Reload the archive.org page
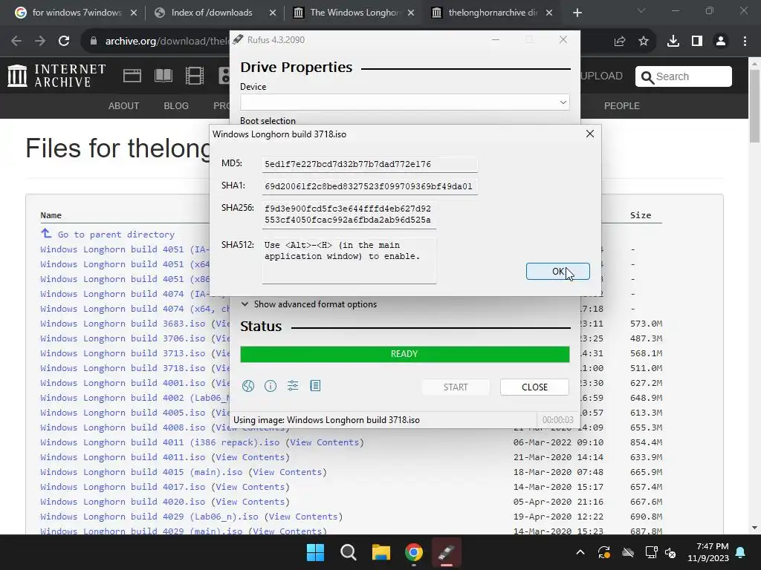 click(64, 42)
